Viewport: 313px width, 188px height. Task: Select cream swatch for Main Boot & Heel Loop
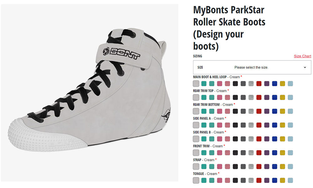[x=196, y=84]
